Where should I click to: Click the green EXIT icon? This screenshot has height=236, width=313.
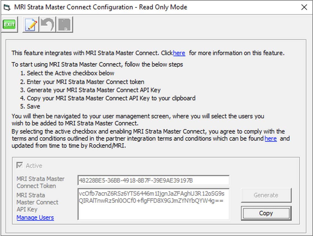(9, 24)
